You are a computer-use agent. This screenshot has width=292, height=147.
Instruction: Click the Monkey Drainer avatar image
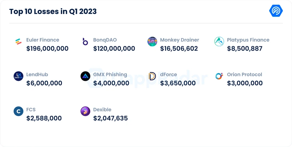click(x=152, y=42)
